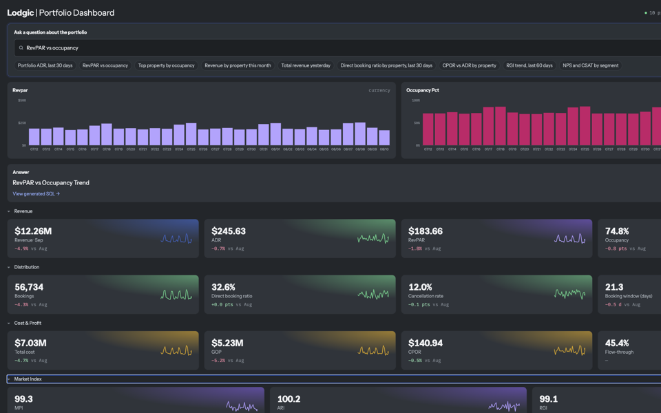Click the Total cost sparkline
Screen dimensions: 661x413
(x=176, y=350)
